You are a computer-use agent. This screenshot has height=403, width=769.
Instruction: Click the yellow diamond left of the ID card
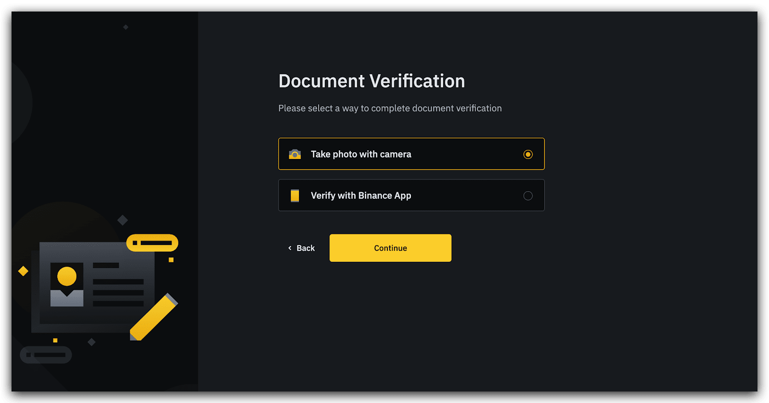[x=23, y=271]
